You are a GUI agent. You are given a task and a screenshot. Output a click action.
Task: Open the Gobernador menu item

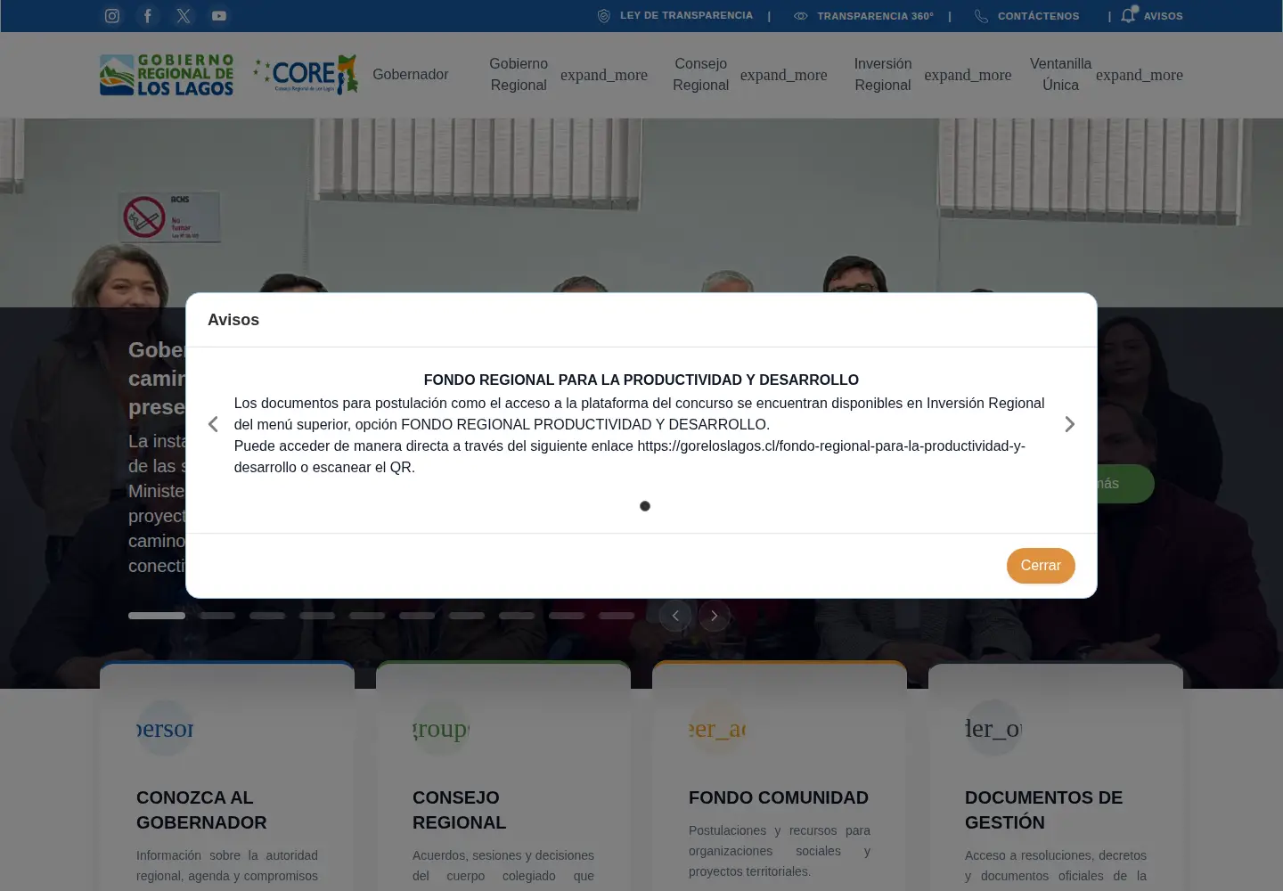tap(411, 75)
